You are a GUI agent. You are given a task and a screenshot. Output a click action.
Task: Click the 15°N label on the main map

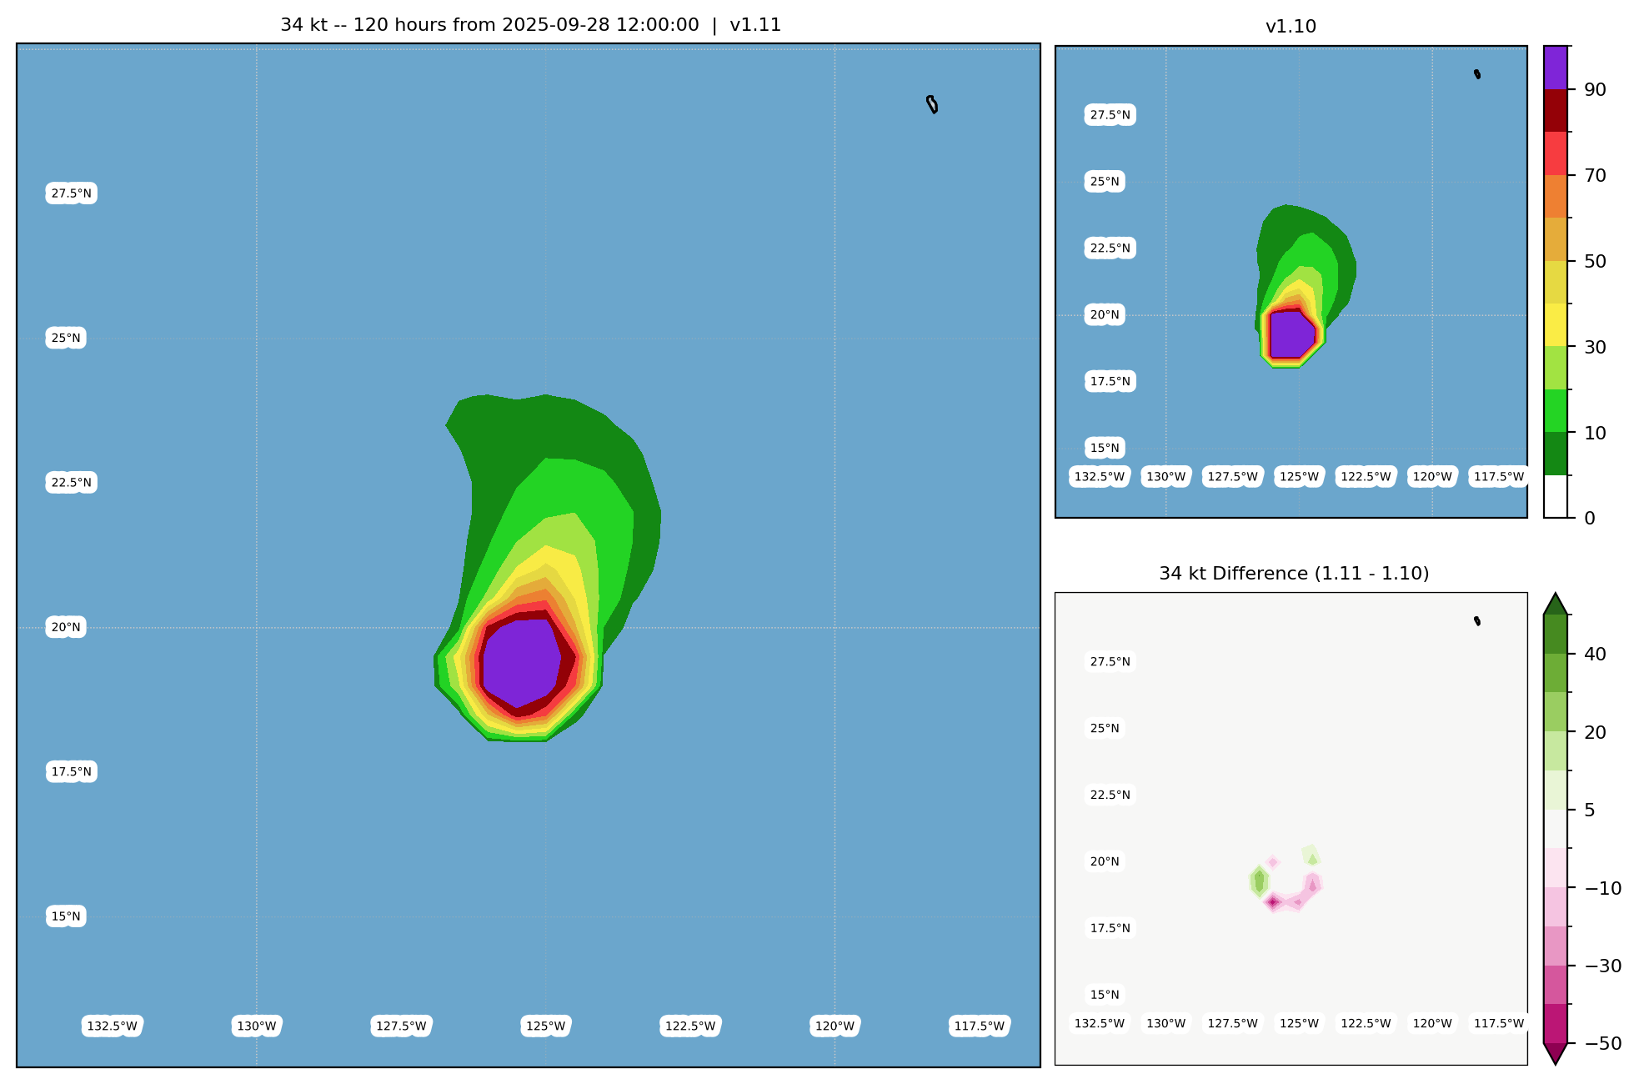click(x=66, y=916)
